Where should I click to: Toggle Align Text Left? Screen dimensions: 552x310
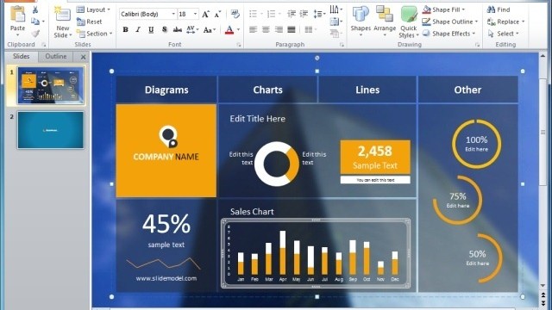click(253, 30)
